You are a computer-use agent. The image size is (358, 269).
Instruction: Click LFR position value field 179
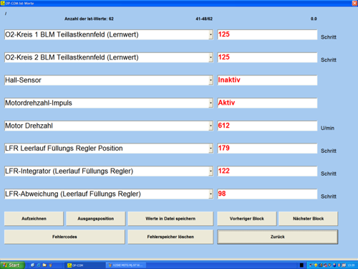point(267,148)
